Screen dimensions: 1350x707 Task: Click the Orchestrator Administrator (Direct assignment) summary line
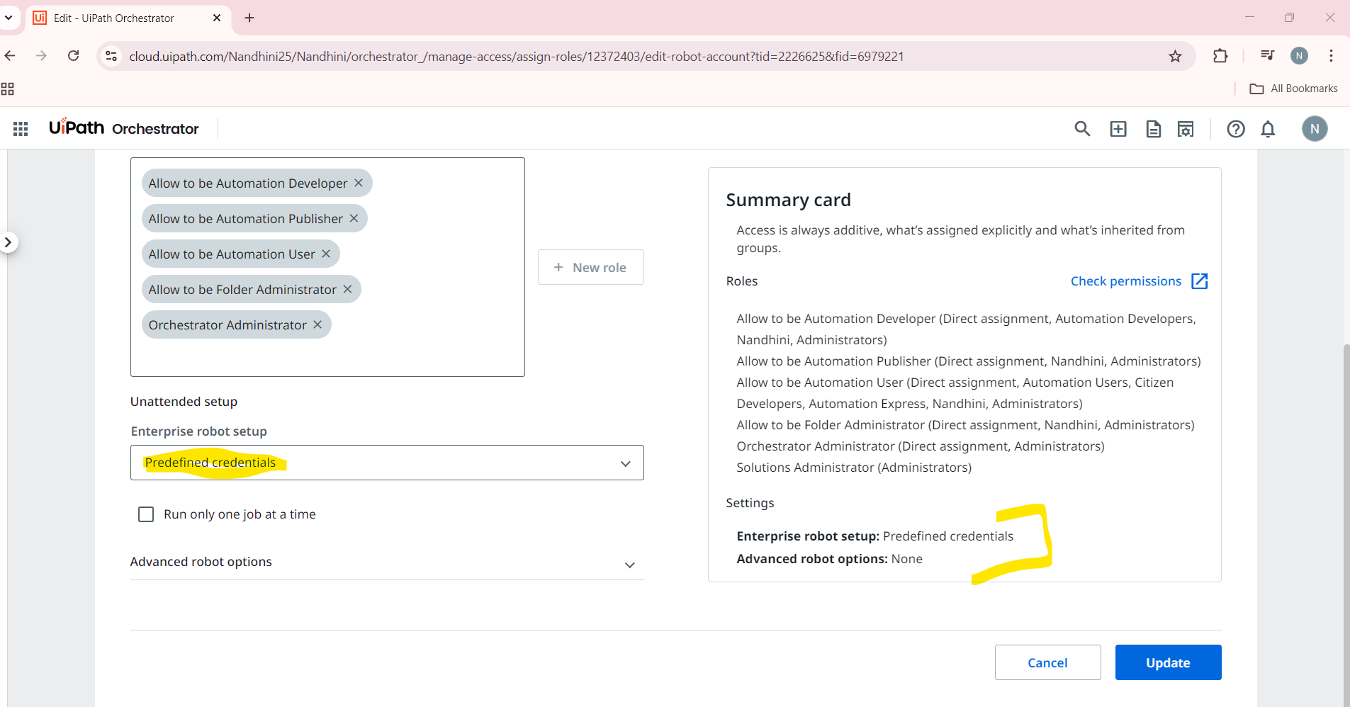(921, 446)
